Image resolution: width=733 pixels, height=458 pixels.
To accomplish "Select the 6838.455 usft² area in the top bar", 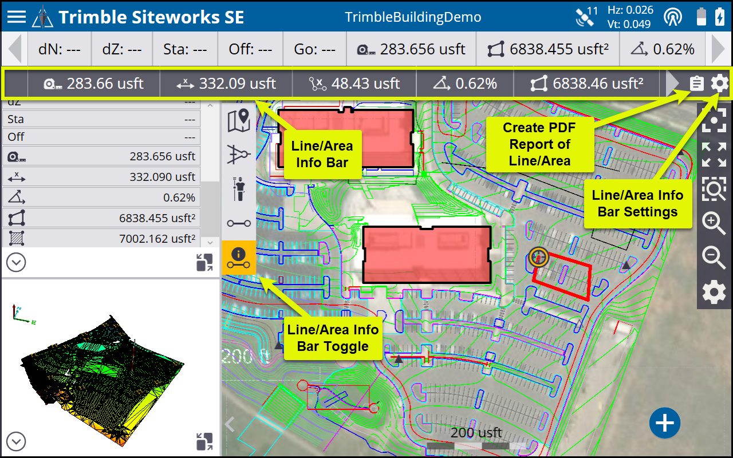I will click(x=547, y=49).
